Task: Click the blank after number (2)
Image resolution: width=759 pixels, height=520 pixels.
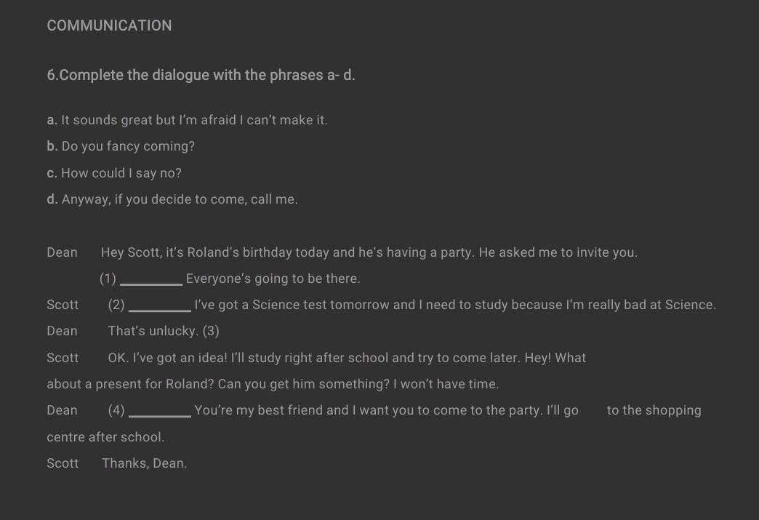Action: [159, 306]
